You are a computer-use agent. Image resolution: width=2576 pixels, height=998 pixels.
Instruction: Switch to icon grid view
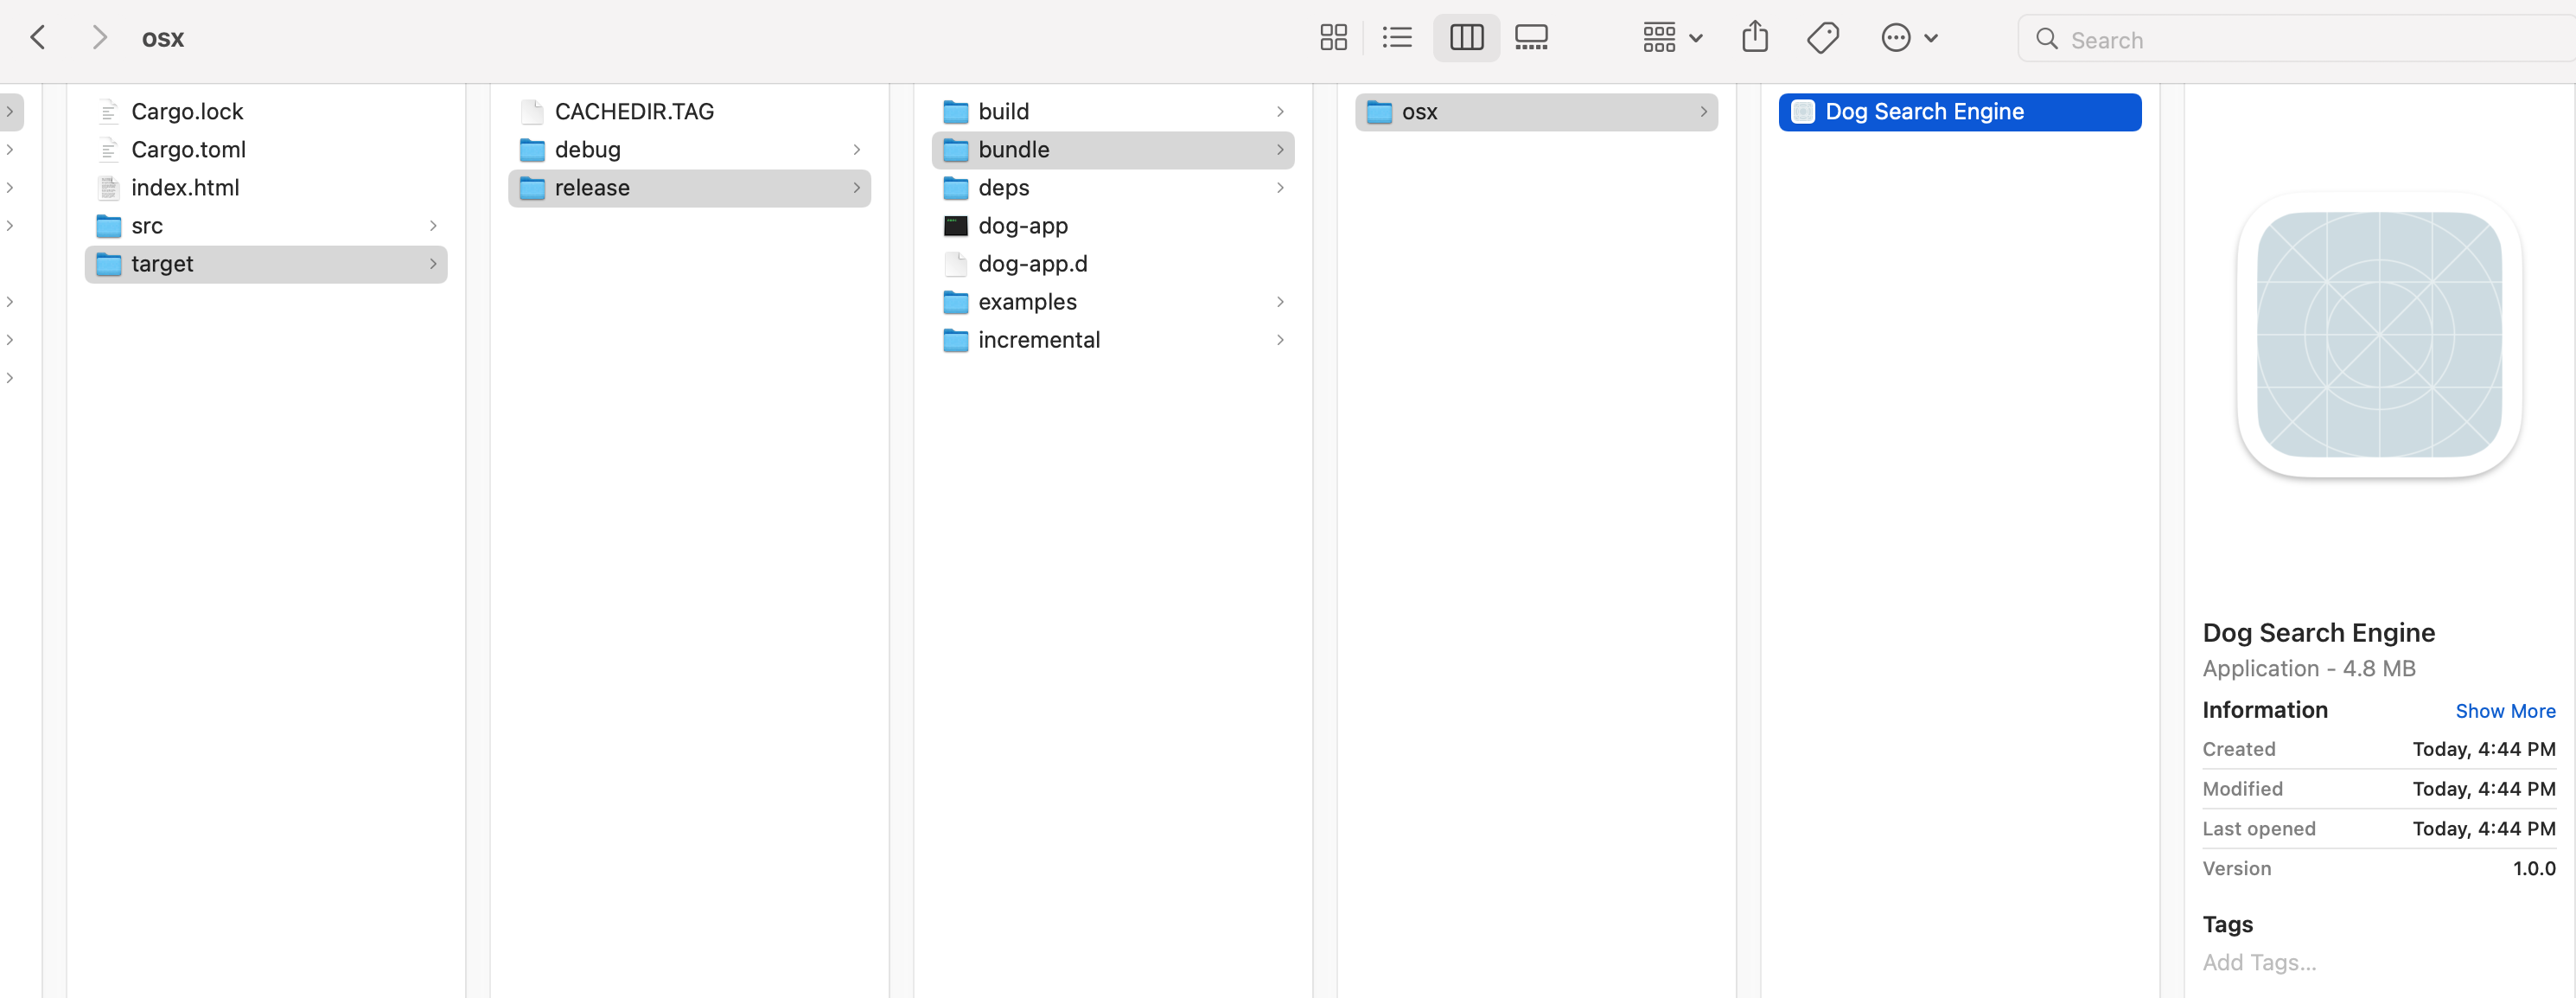1333,38
